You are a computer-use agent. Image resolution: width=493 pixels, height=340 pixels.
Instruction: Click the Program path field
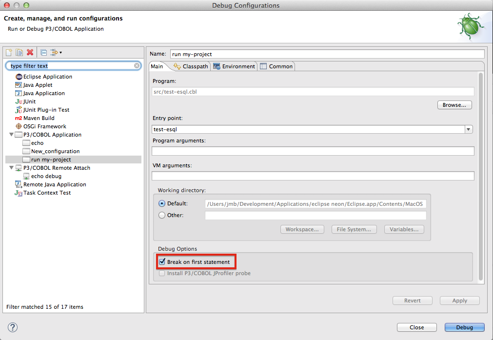[x=313, y=92]
